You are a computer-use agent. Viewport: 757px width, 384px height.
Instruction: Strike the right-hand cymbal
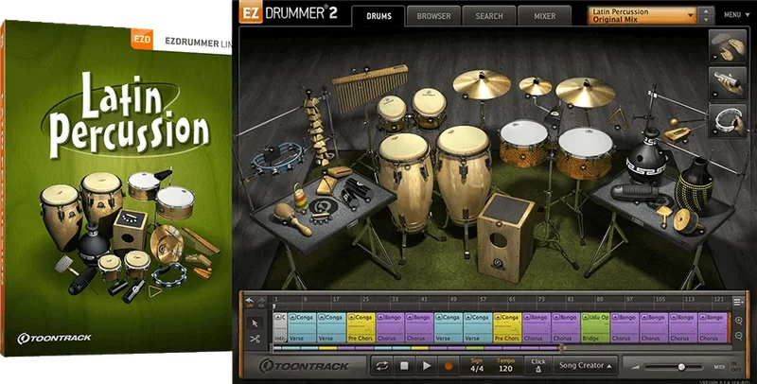(585, 92)
